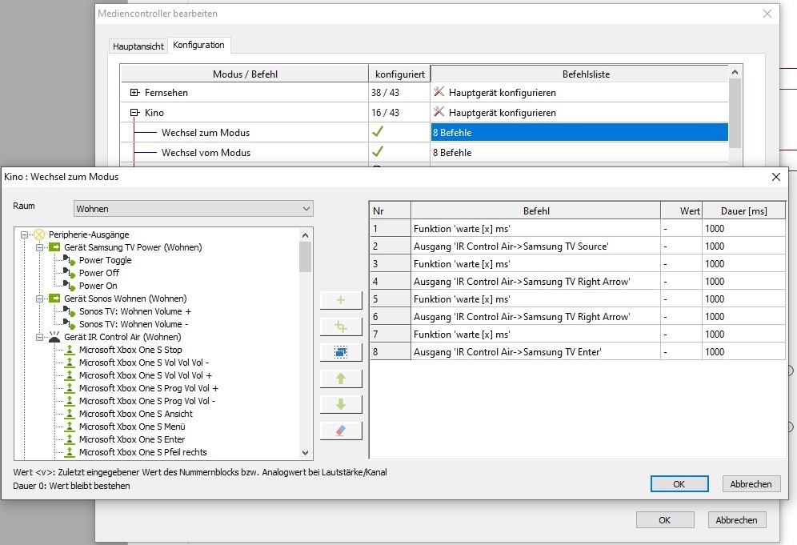The height and width of the screenshot is (545, 797).
Task: Click the green plus add-command button
Action: 341,299
